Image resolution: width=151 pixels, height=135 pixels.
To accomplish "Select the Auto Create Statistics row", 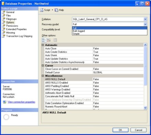I will [94, 52].
